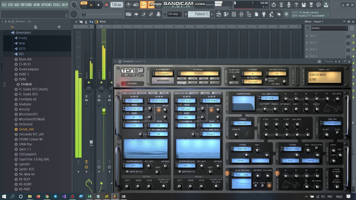Open the EDIT menu
Screen dimensions: 356x200
click(x=11, y=5)
